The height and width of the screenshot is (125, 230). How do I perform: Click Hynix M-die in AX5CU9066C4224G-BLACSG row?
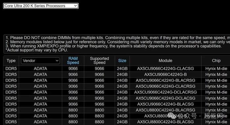(x=216, y=104)
